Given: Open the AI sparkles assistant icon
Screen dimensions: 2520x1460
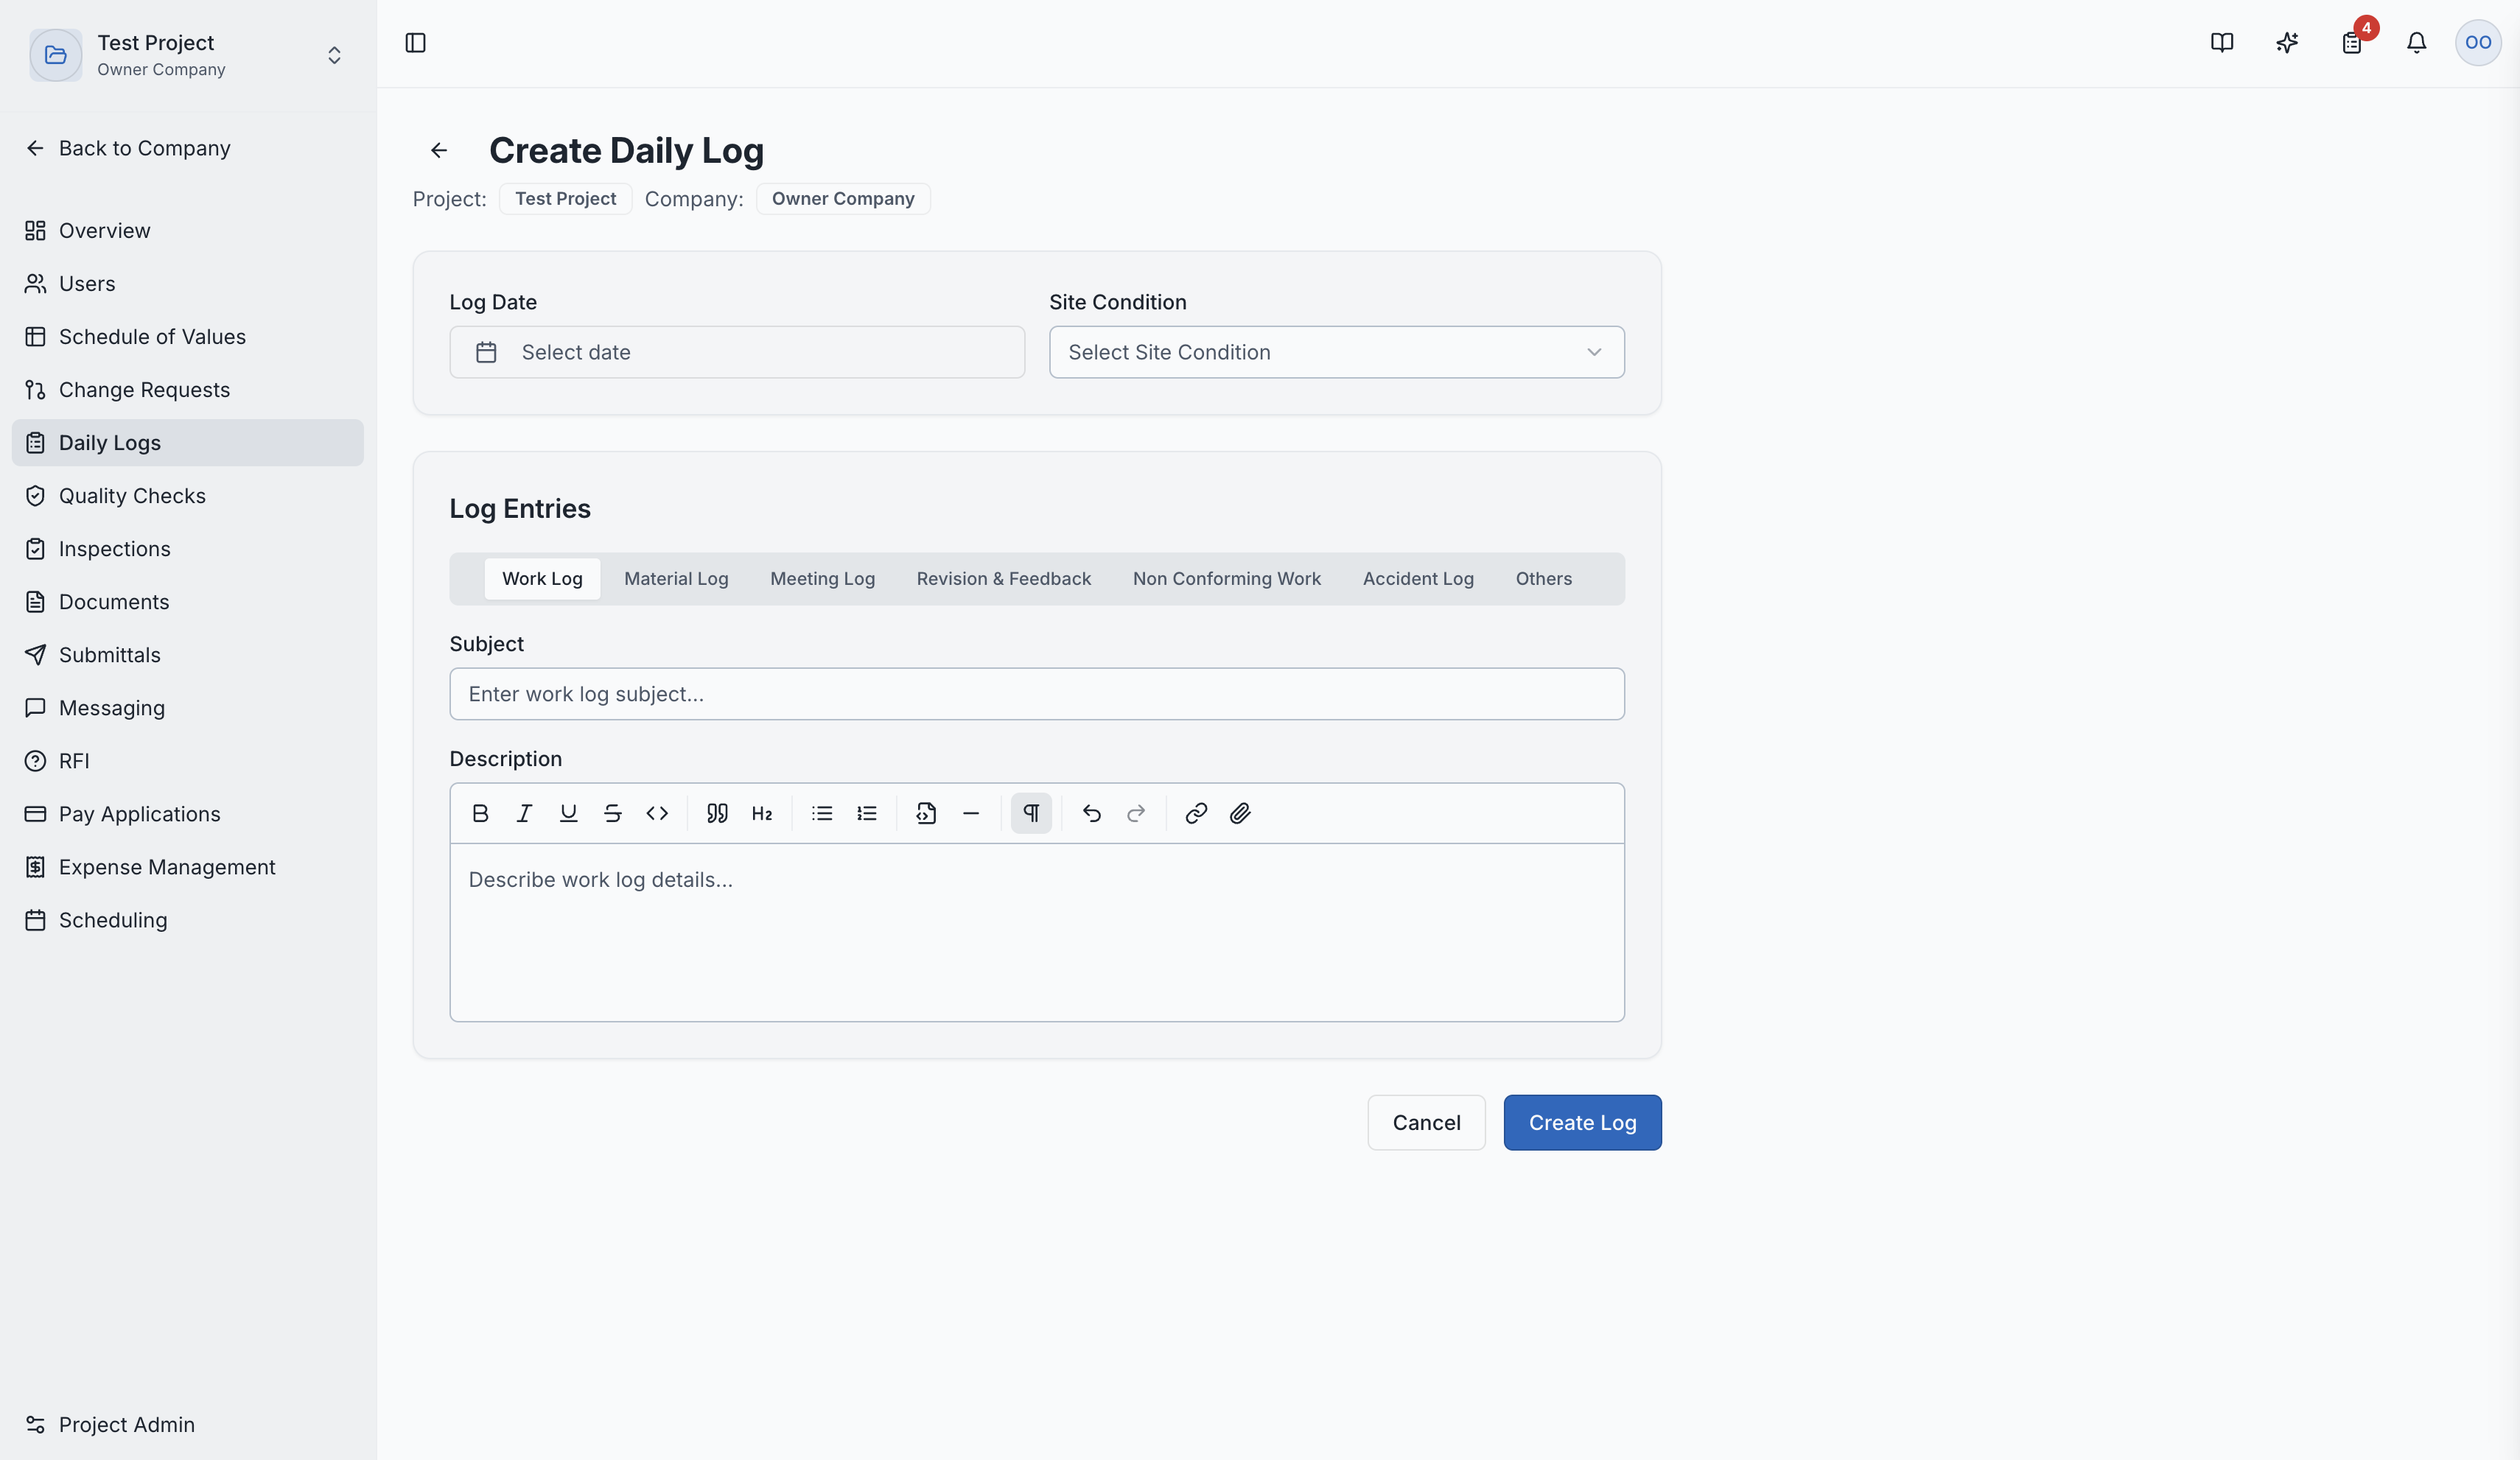Looking at the screenshot, I should coord(2287,43).
